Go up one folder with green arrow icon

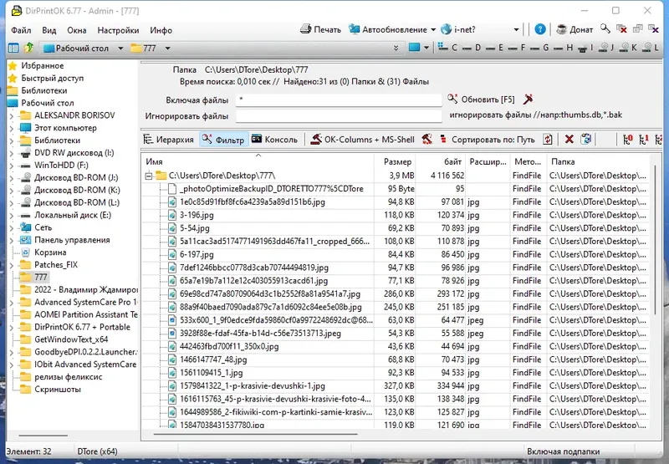pos(29,48)
